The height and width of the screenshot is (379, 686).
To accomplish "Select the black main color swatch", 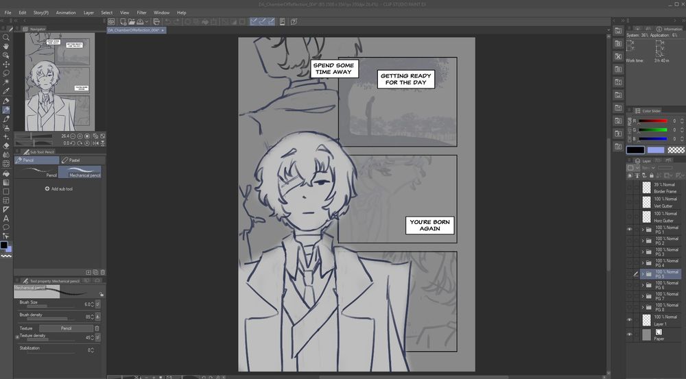I will click(635, 150).
